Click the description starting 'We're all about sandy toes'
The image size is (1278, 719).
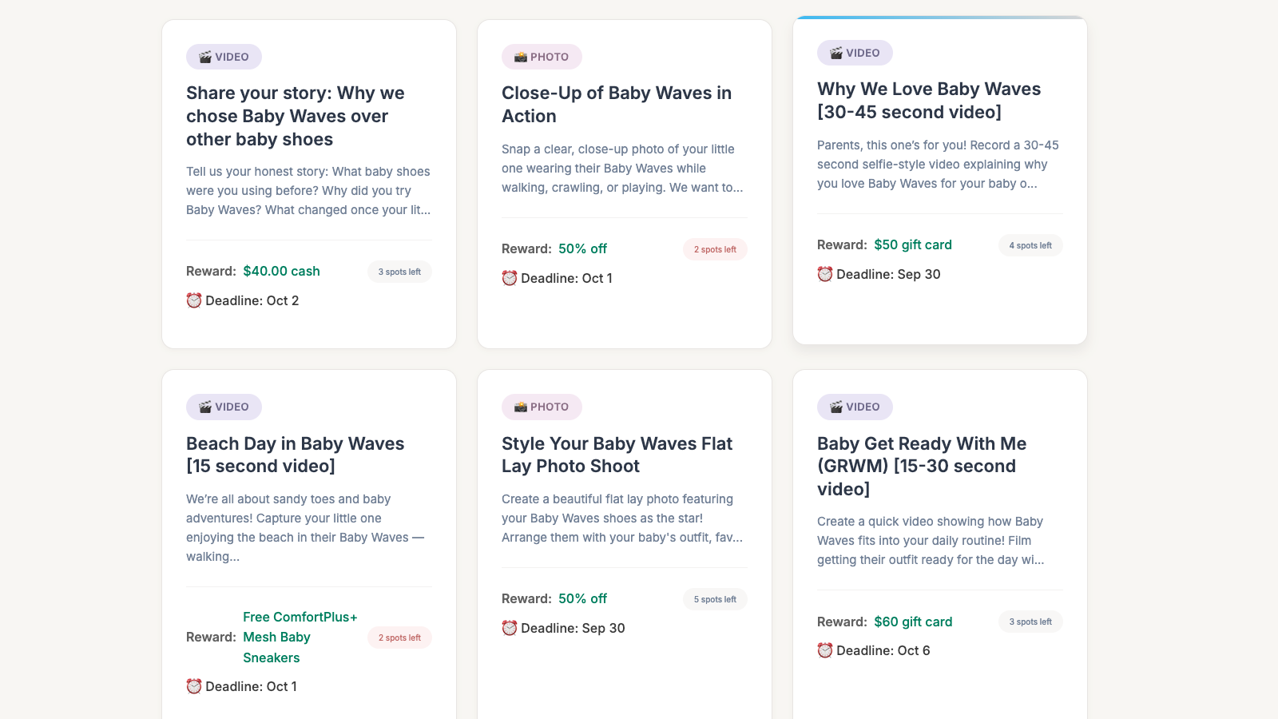click(x=306, y=528)
